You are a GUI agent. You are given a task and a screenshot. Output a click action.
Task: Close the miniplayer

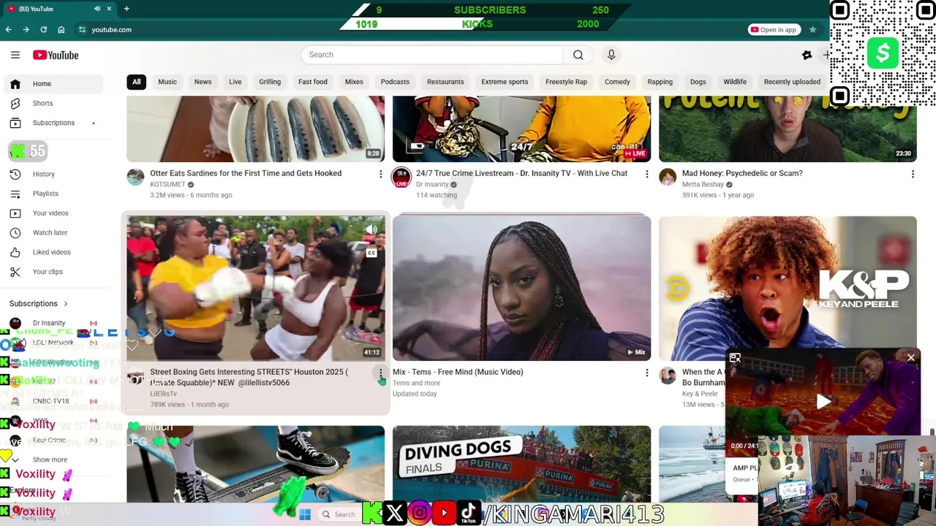[x=910, y=358]
